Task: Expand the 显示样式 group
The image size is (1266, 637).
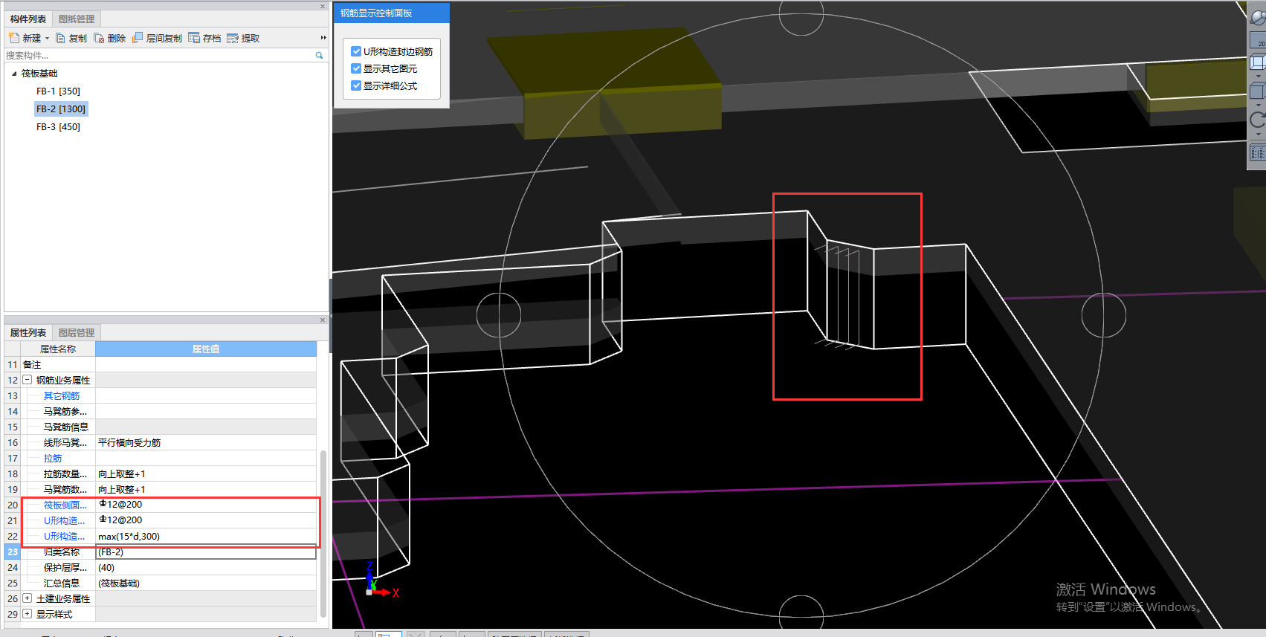Action: point(27,614)
